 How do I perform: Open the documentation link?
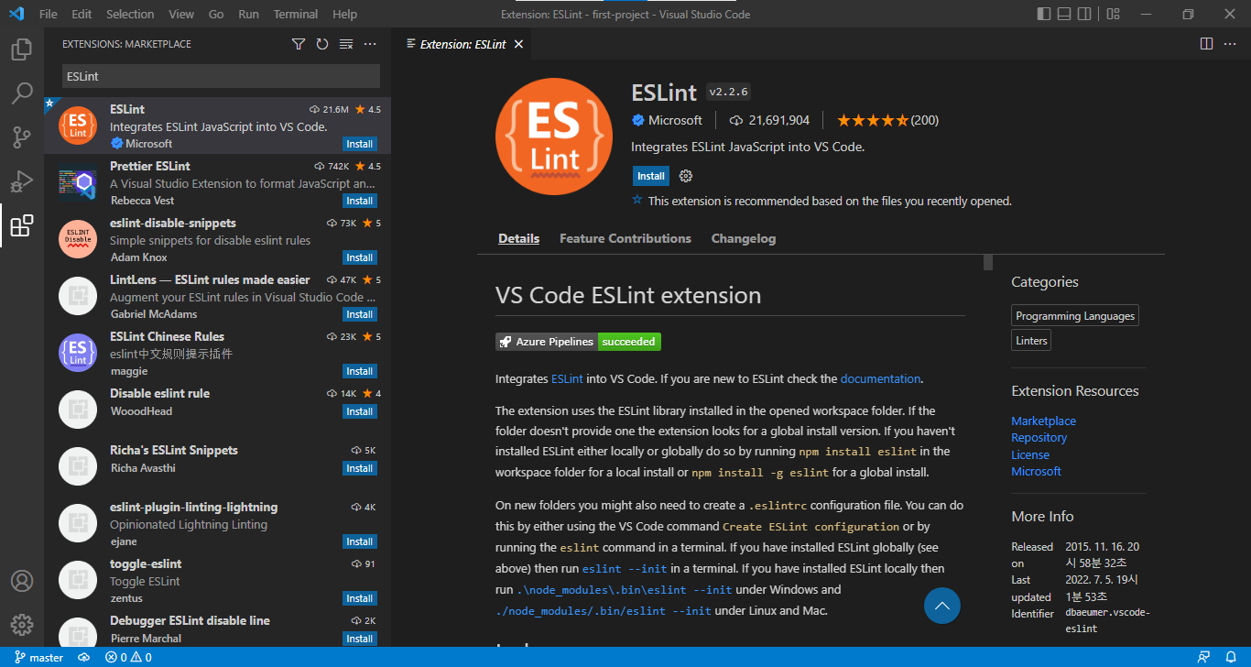[880, 378]
